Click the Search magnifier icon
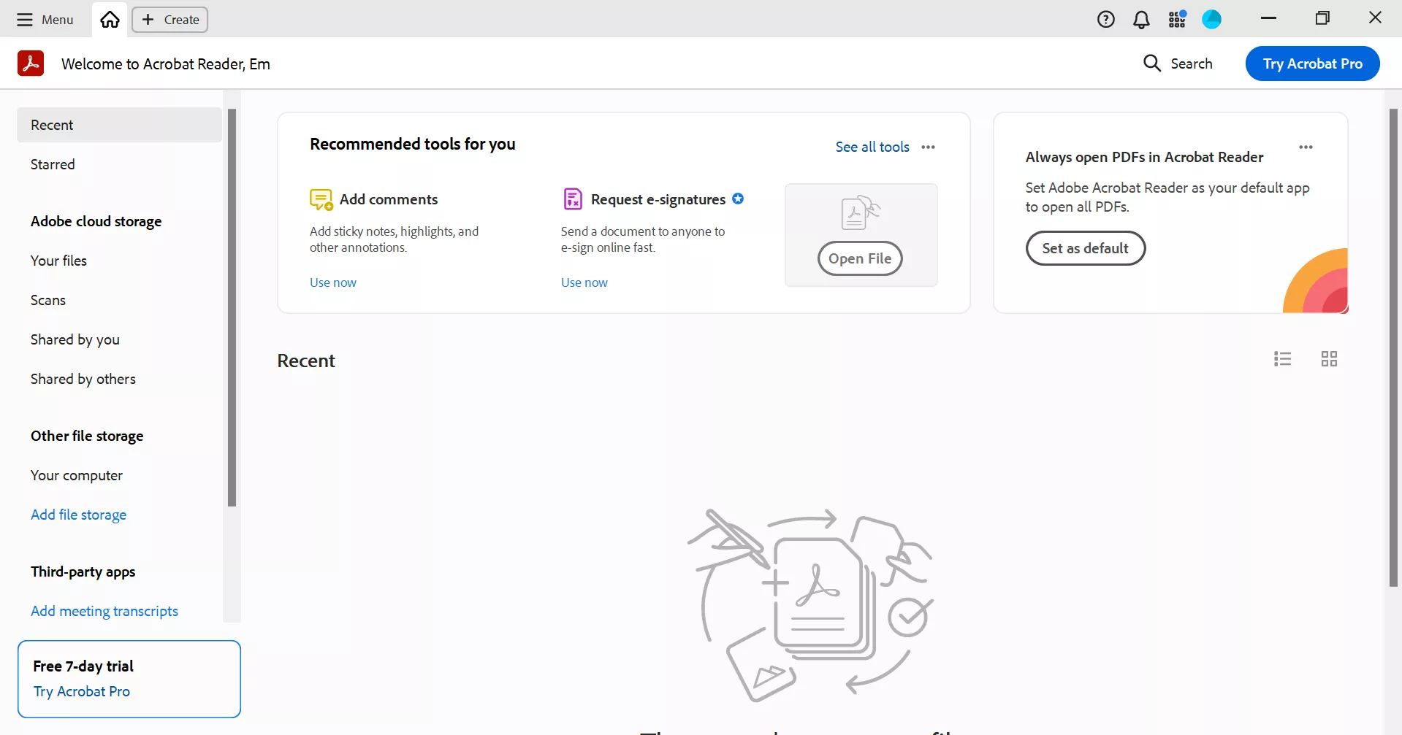1402x735 pixels. (x=1152, y=64)
